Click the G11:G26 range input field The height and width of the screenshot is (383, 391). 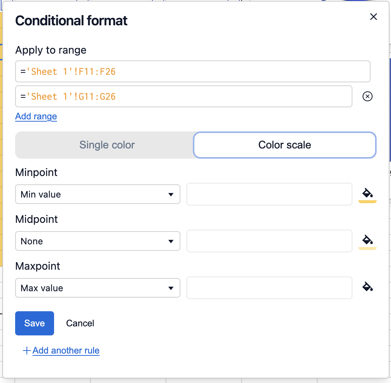[183, 97]
